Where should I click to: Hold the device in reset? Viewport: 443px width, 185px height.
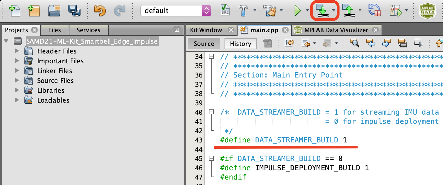coord(375,10)
